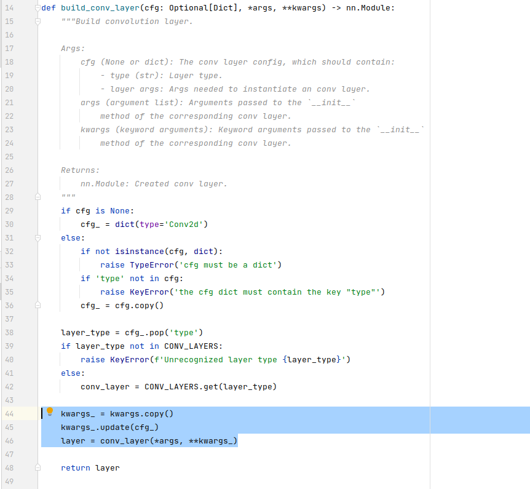Click 'return layer' statement
Screen dimensions: 530x489
click(90, 467)
